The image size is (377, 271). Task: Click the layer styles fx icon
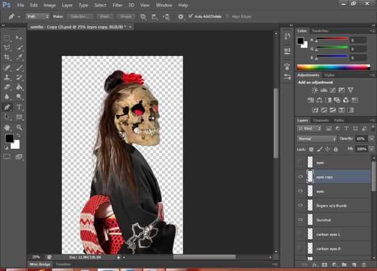tap(314, 265)
